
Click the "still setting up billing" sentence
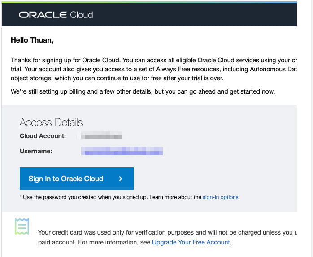(143, 91)
